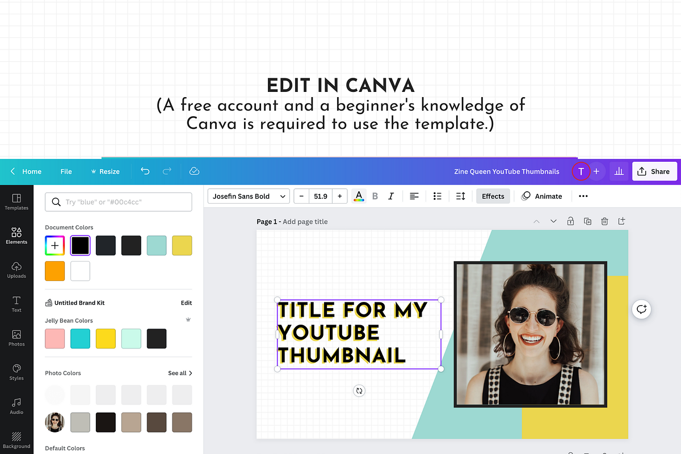Open the Josefin Sans Bold font dropdown

click(249, 196)
